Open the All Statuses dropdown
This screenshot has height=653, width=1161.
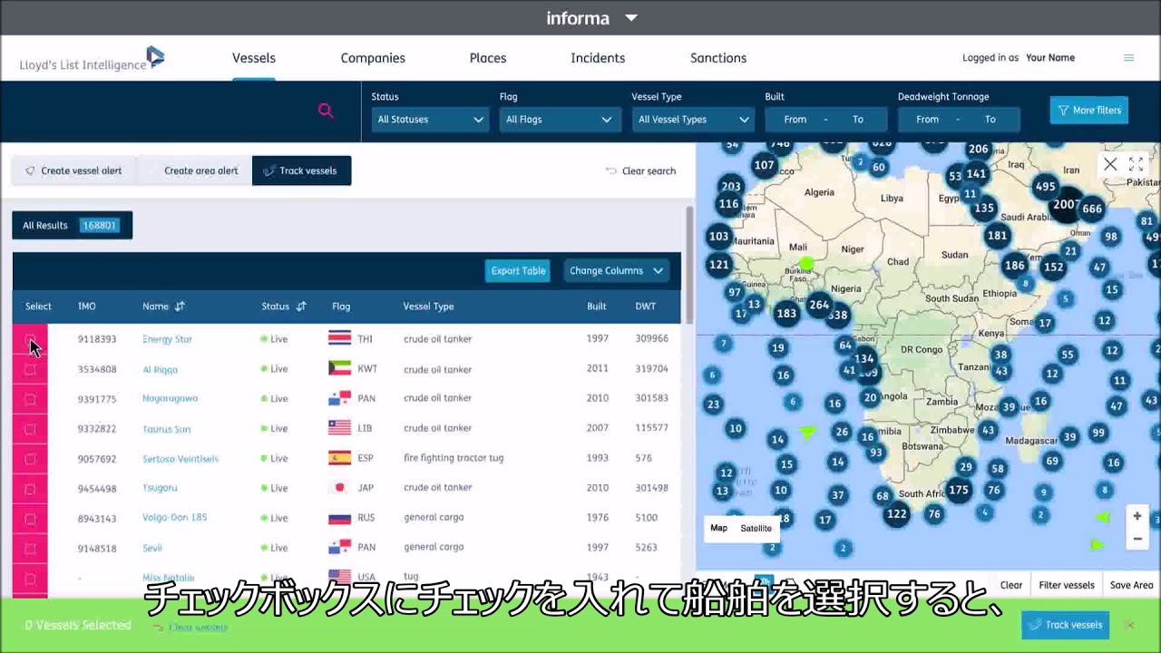(430, 120)
